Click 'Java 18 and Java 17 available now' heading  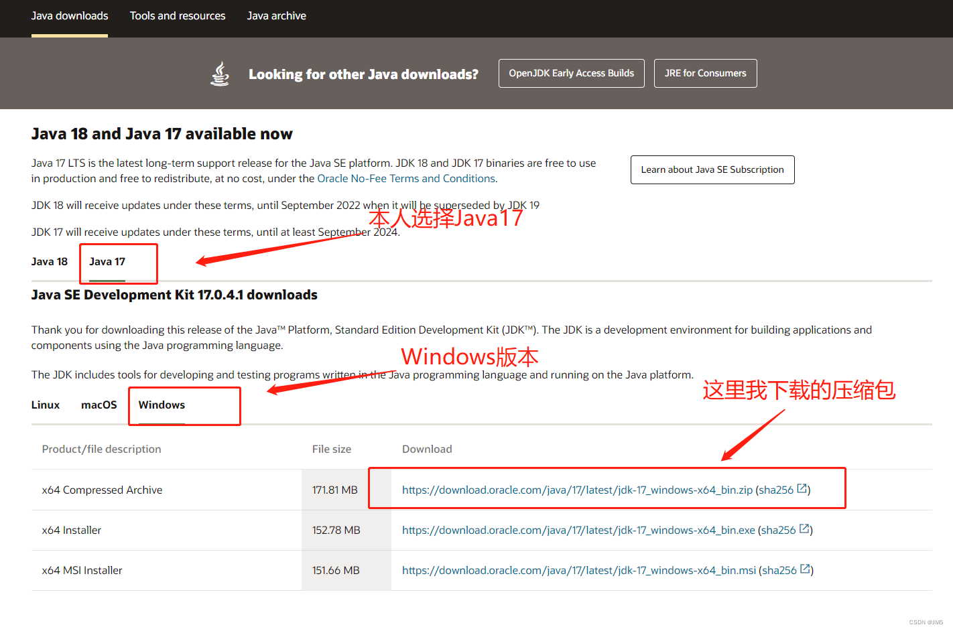click(x=162, y=134)
